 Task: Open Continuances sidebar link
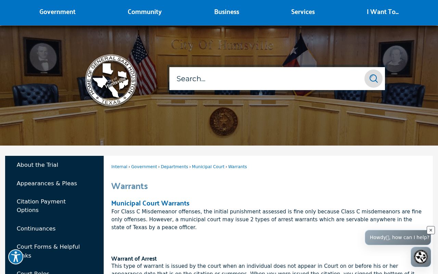[36, 229]
